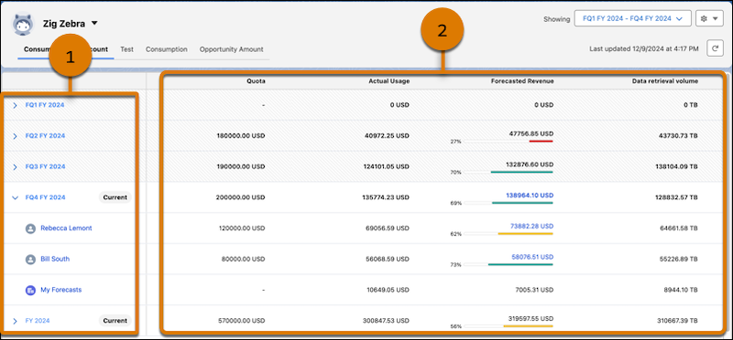
Task: Click the 319597.55 USD forecasted revenue value
Action: click(x=531, y=318)
